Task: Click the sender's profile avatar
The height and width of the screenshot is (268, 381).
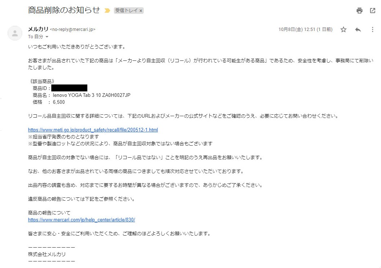Action: click(15, 33)
